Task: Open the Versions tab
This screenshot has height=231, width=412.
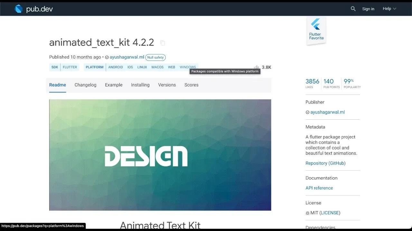Action: click(x=167, y=85)
